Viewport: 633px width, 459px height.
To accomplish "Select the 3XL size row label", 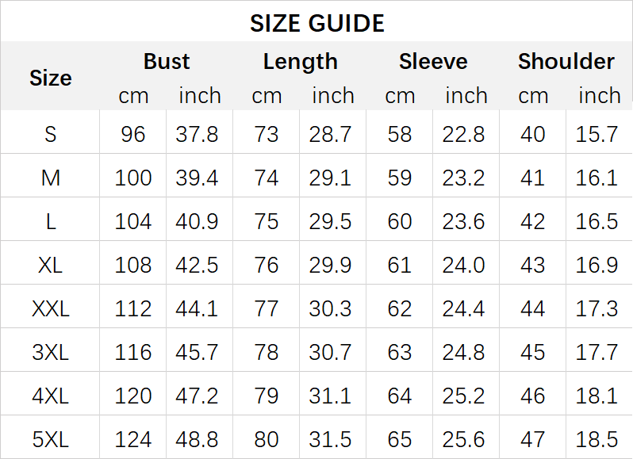I will [51, 352].
